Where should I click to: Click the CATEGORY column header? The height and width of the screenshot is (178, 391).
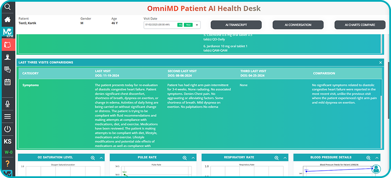tap(31, 74)
